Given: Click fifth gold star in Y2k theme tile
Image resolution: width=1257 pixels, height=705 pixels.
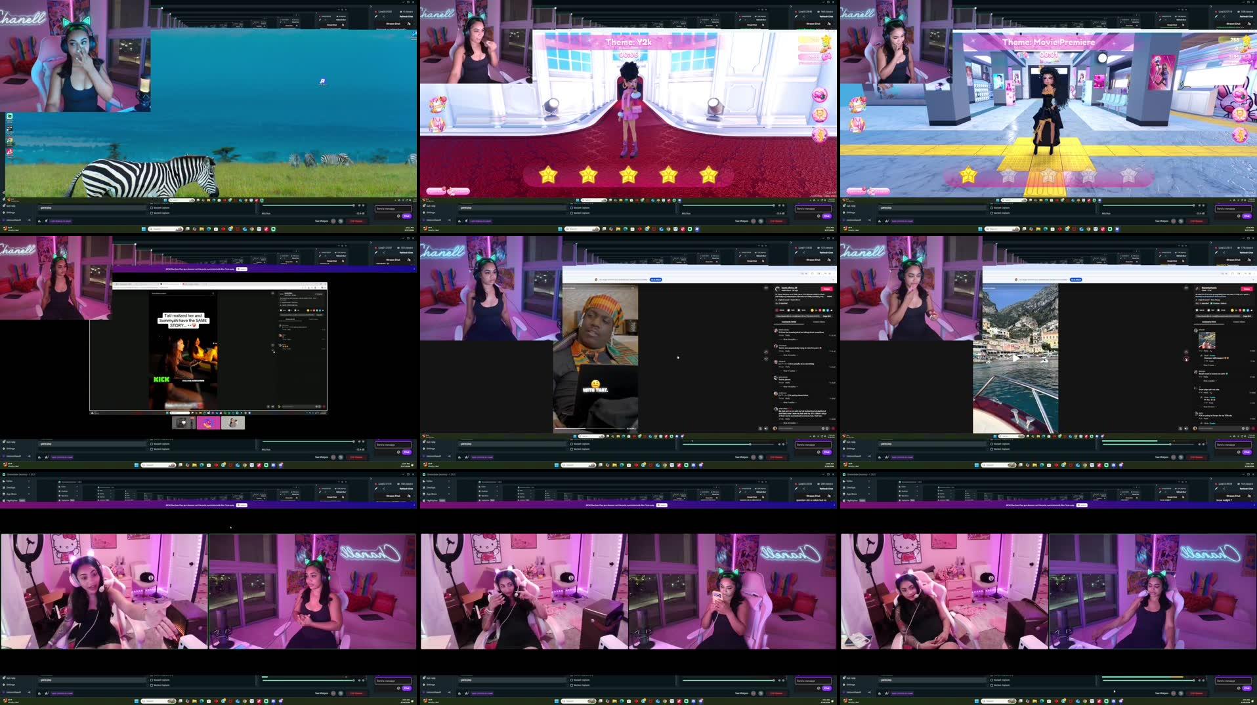Looking at the screenshot, I should pos(708,174).
